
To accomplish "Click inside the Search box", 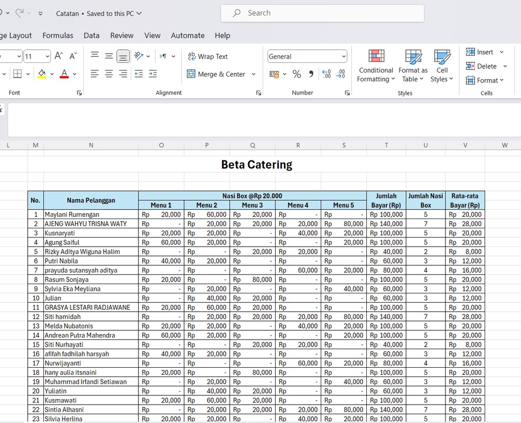I will 322,13.
